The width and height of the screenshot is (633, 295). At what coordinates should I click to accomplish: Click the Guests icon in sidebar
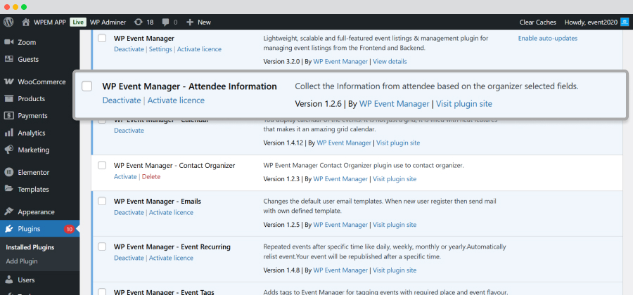(9, 59)
